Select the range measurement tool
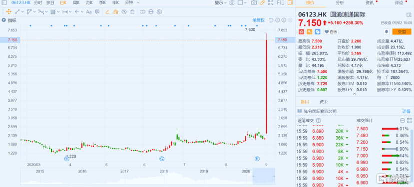 65,11
